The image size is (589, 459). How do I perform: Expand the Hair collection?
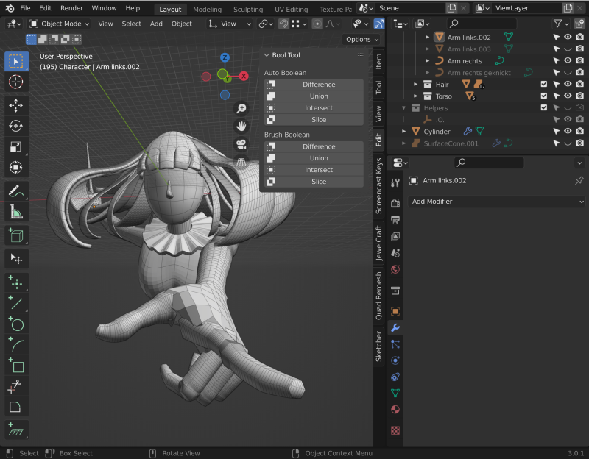click(415, 85)
